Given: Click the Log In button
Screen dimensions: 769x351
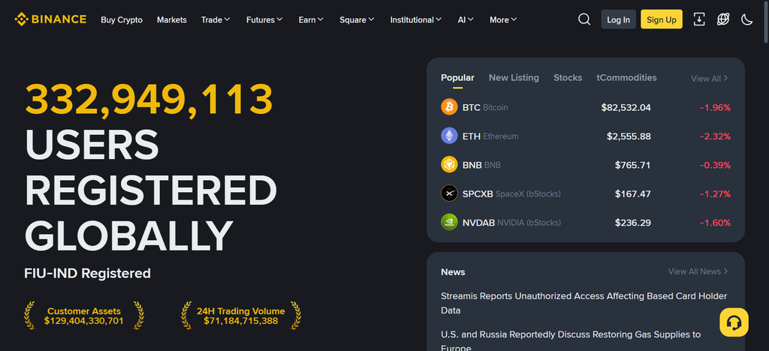Looking at the screenshot, I should point(619,19).
